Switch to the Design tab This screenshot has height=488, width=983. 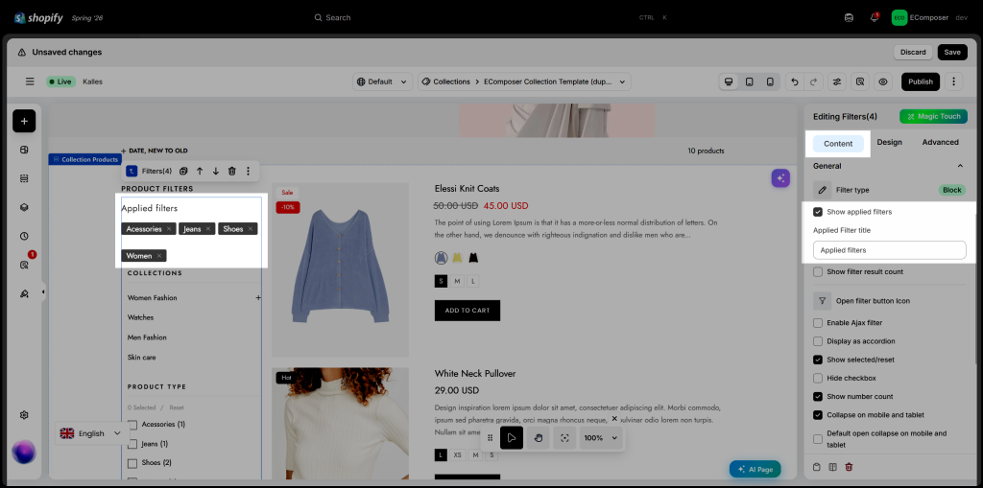[x=889, y=143]
